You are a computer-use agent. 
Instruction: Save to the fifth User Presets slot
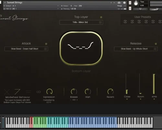coord(153,22)
